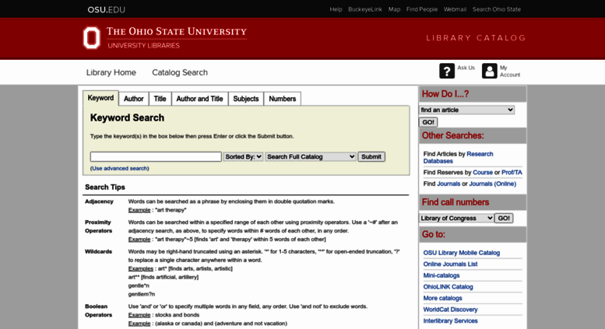The height and width of the screenshot is (329, 605).
Task: Click the Ask Us text link
Action: pos(466,68)
